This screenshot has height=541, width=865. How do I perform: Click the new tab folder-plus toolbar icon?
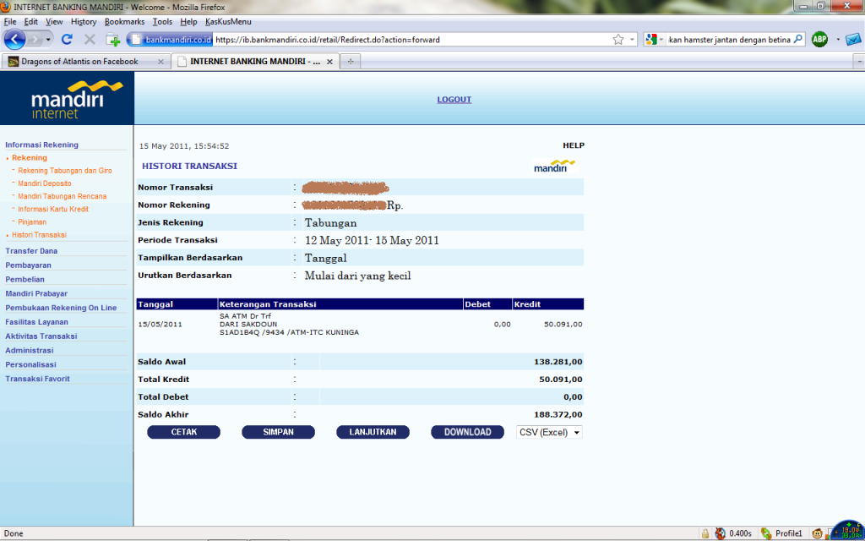tap(113, 40)
